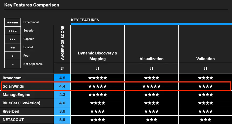Click the Limited legend label
Screen dimensions: 232x124
28,47
